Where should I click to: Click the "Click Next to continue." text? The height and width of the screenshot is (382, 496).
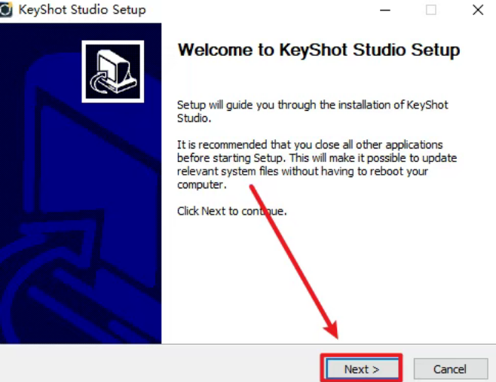click(x=232, y=211)
